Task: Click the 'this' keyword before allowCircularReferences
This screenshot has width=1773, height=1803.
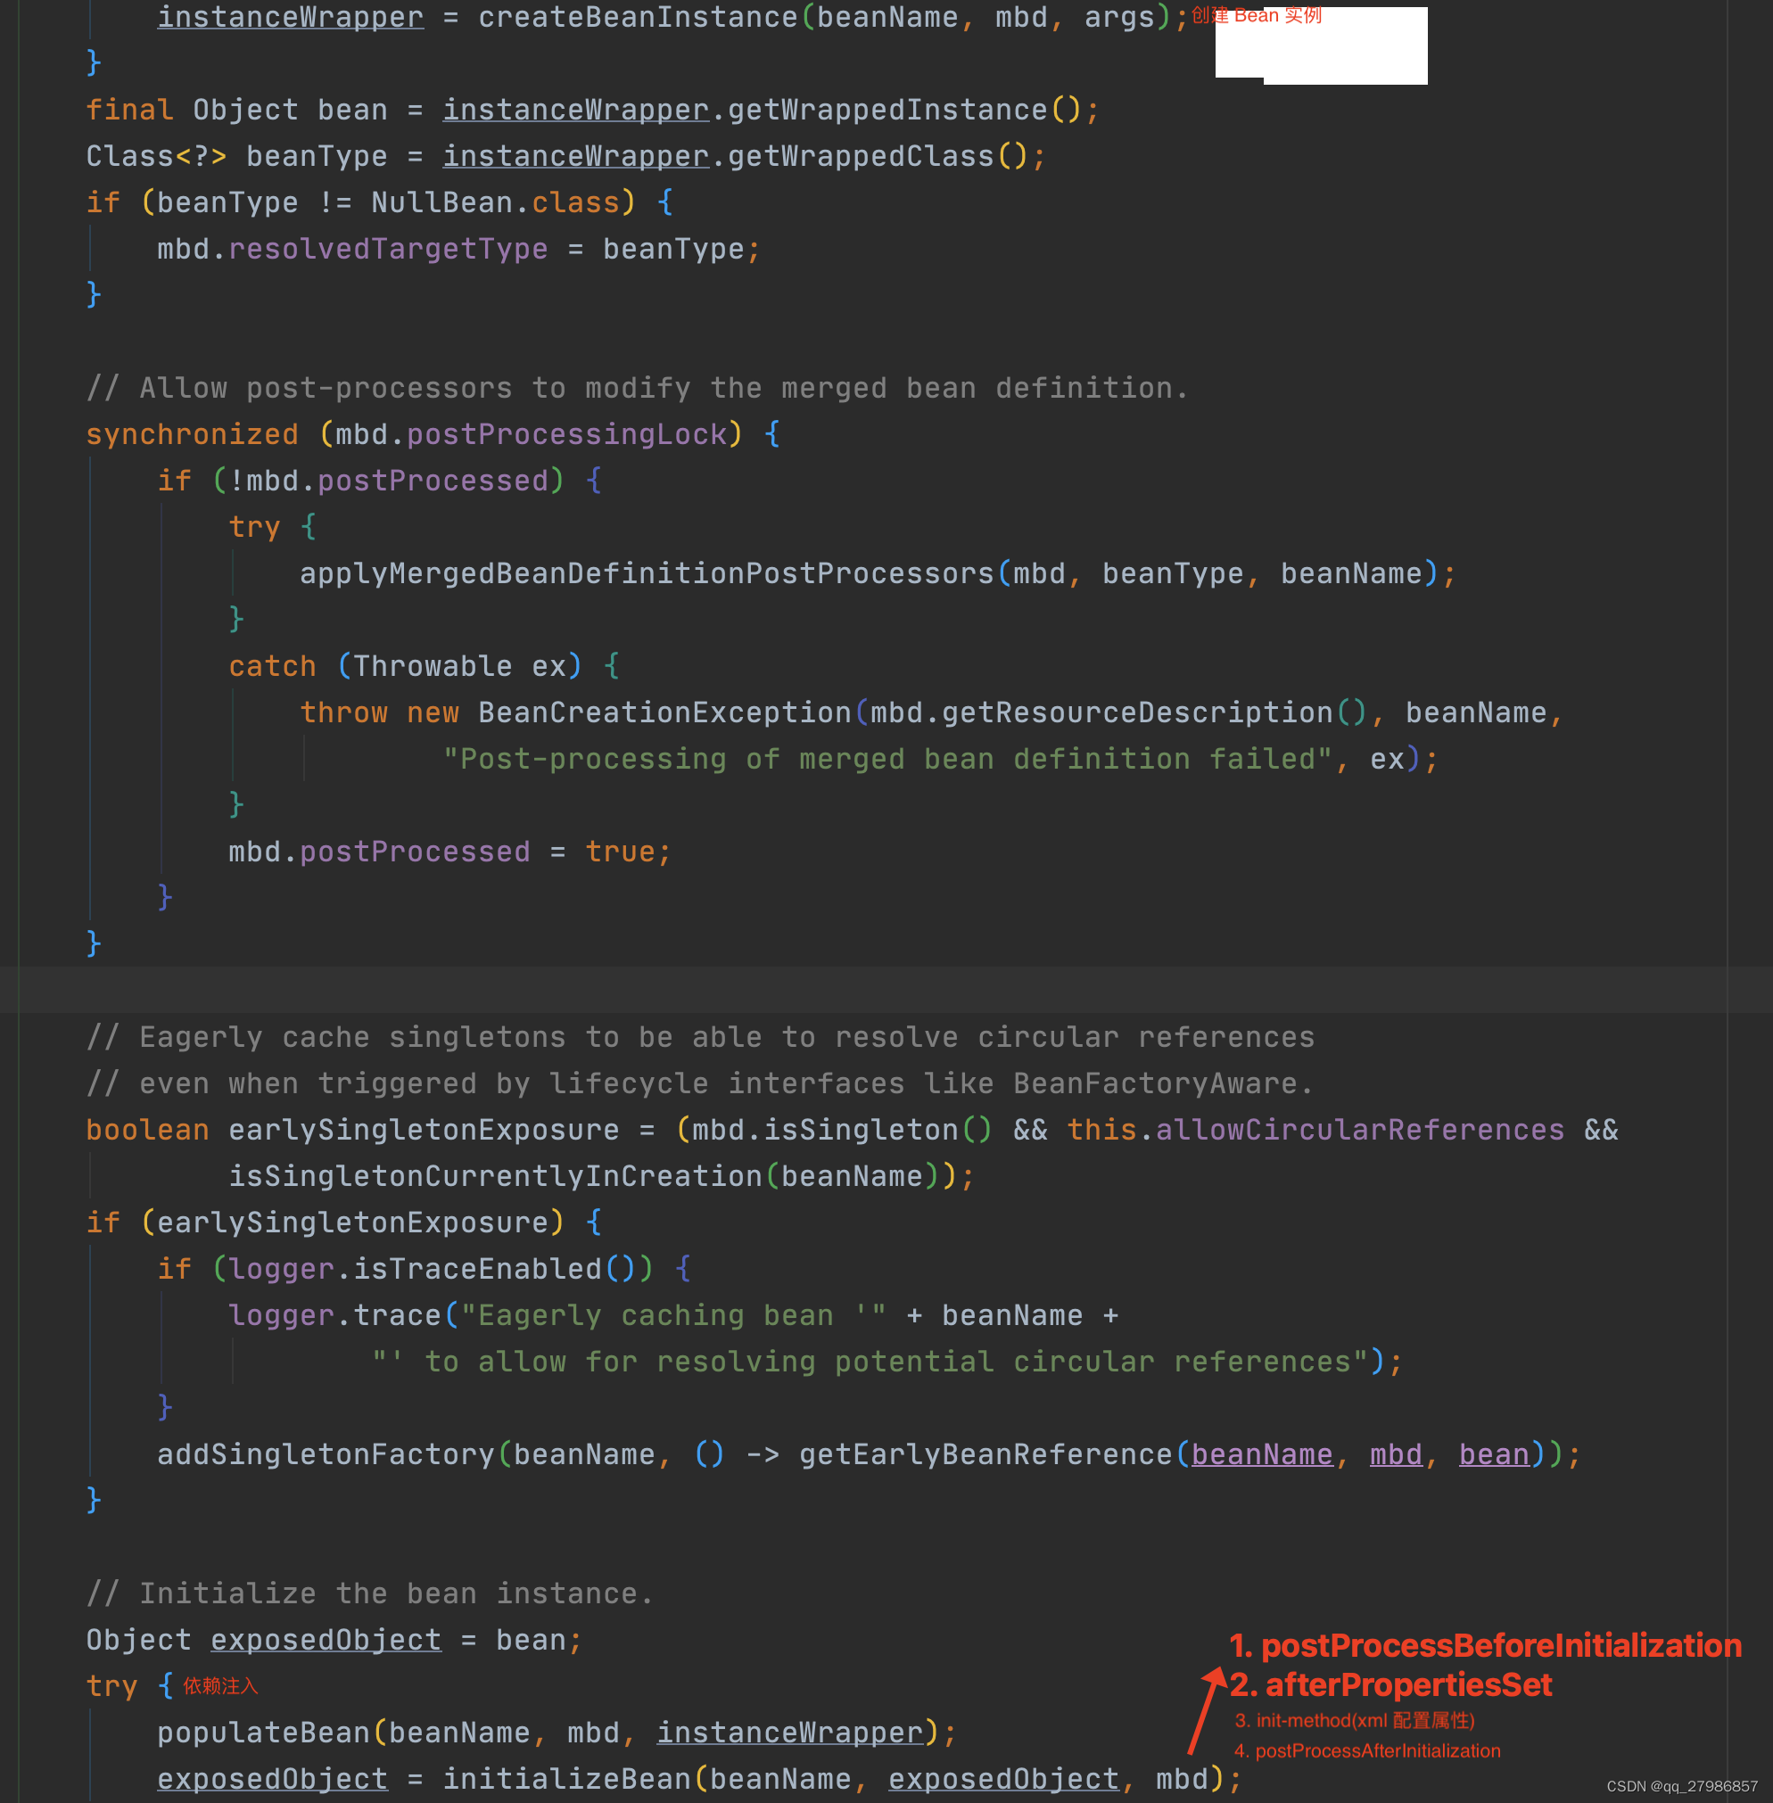Action: pyautogui.click(x=1102, y=1130)
